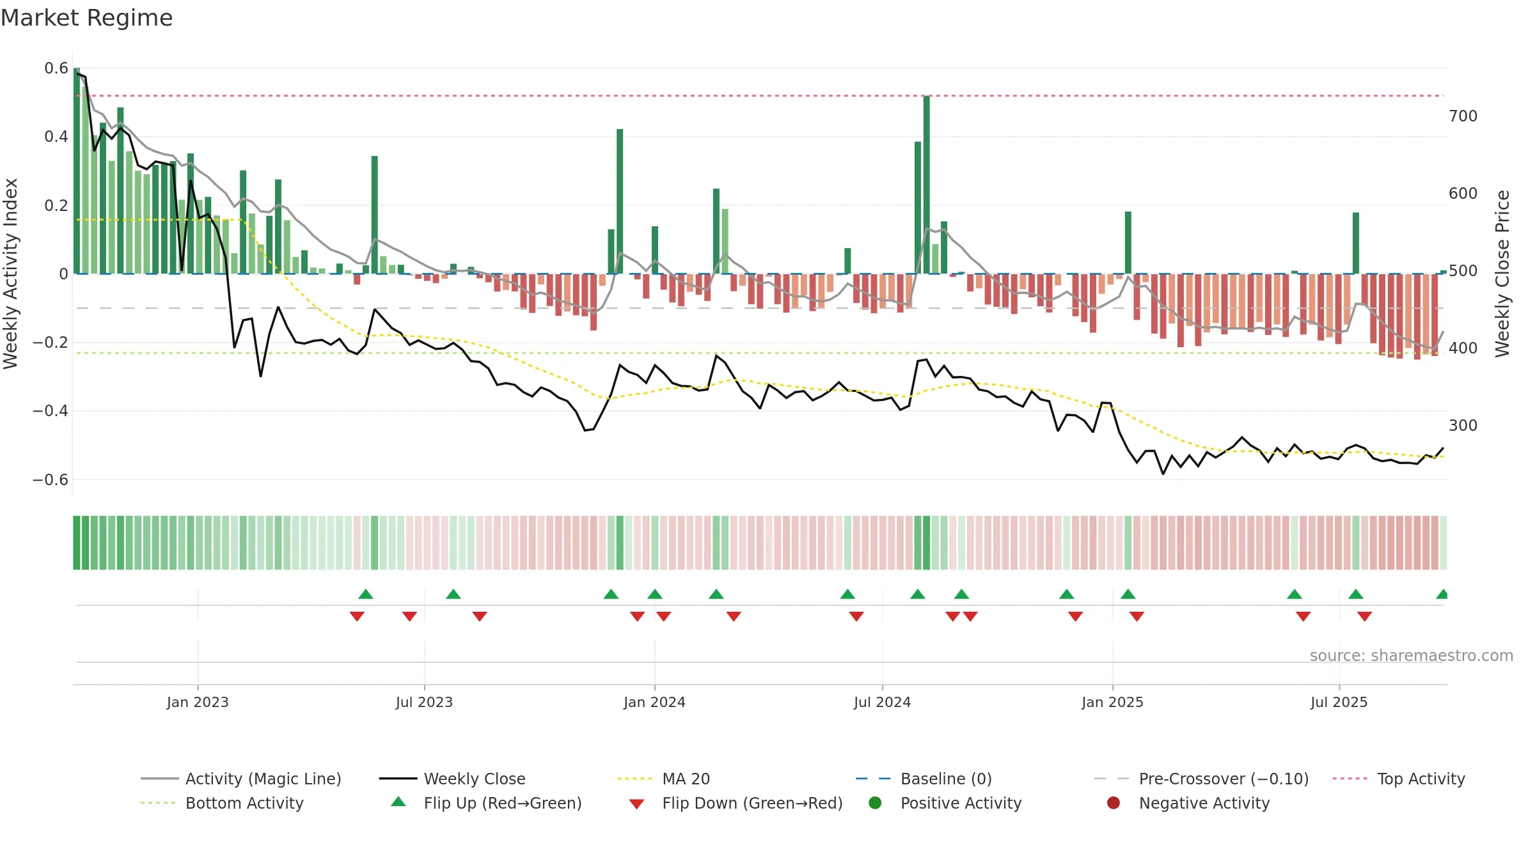Click the source: sharemaestro.com text
The height and width of the screenshot is (863, 1535).
pyautogui.click(x=1412, y=655)
